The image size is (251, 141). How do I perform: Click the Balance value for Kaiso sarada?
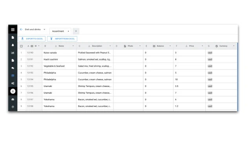[x=146, y=53]
